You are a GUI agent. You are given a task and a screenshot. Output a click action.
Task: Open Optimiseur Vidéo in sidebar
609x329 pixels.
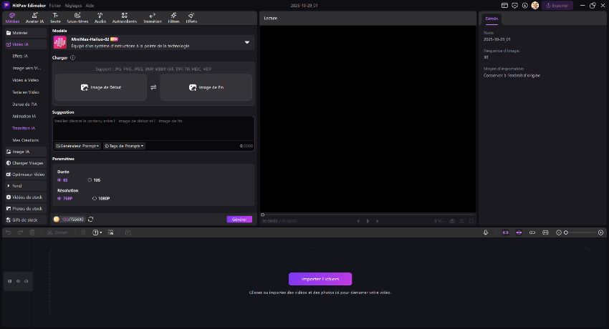[26, 175]
